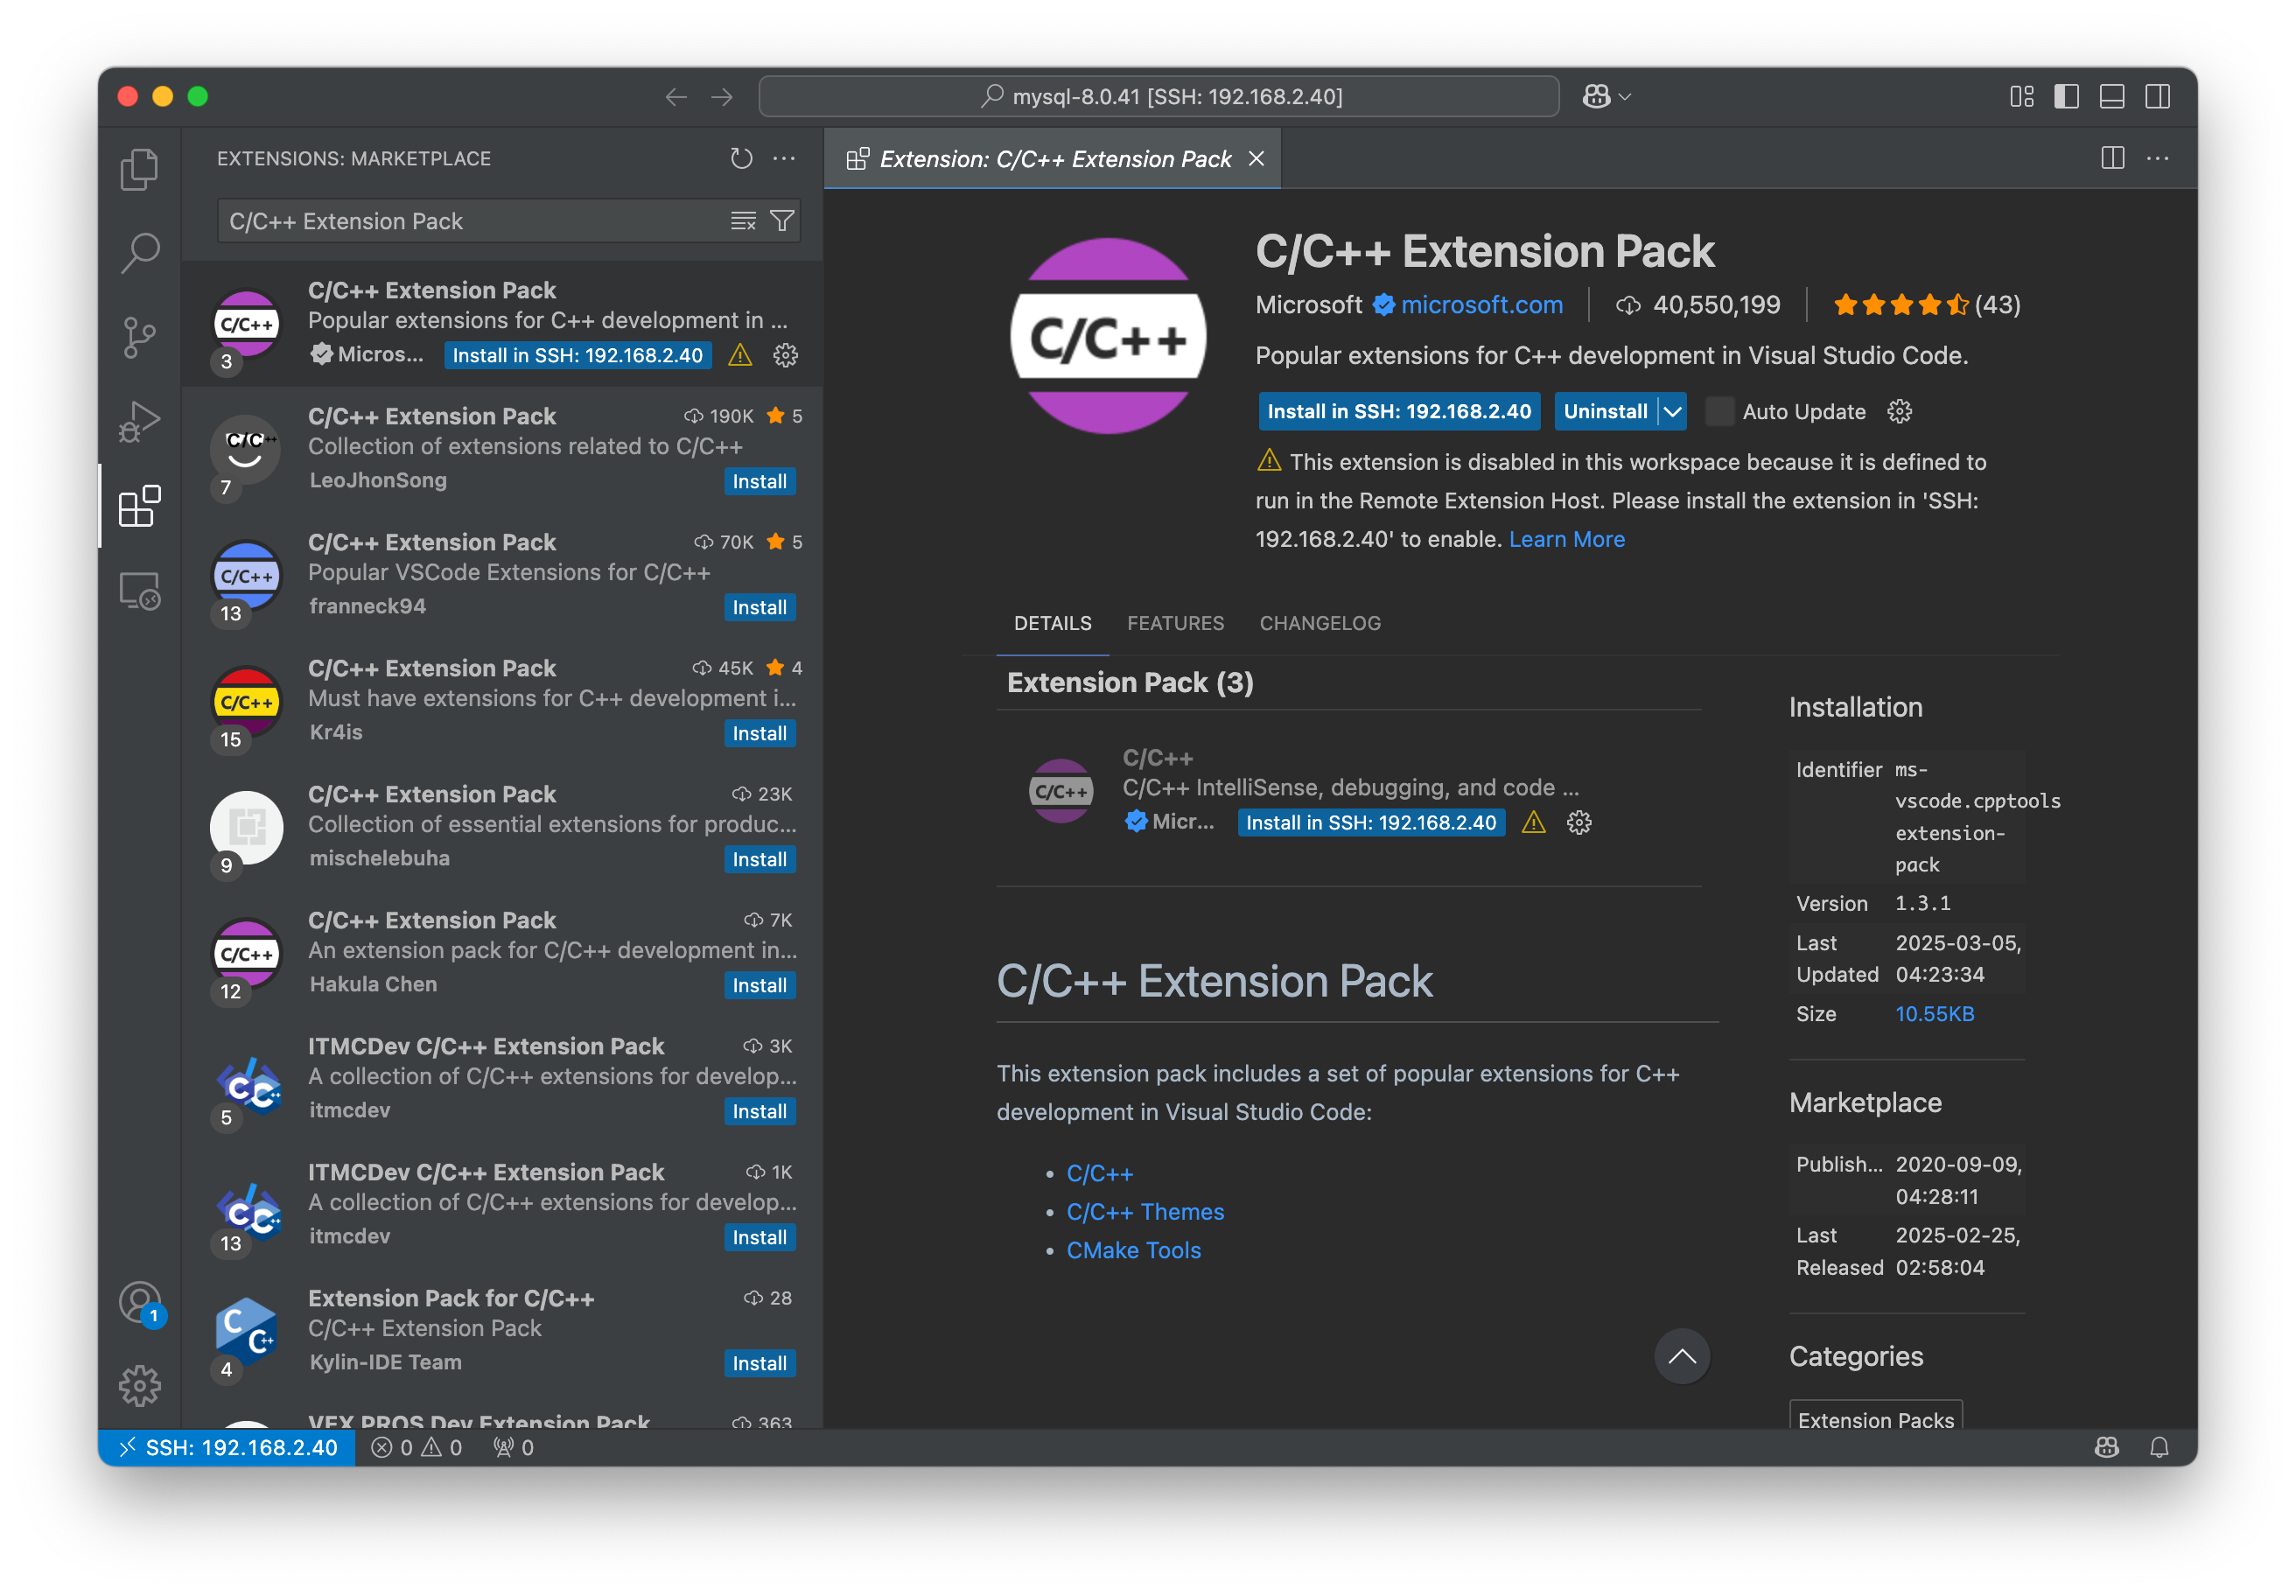Viewport: 2296px width, 1596px height.
Task: Install Hakula Chen's C/C++ Extension Pack
Action: pos(759,985)
